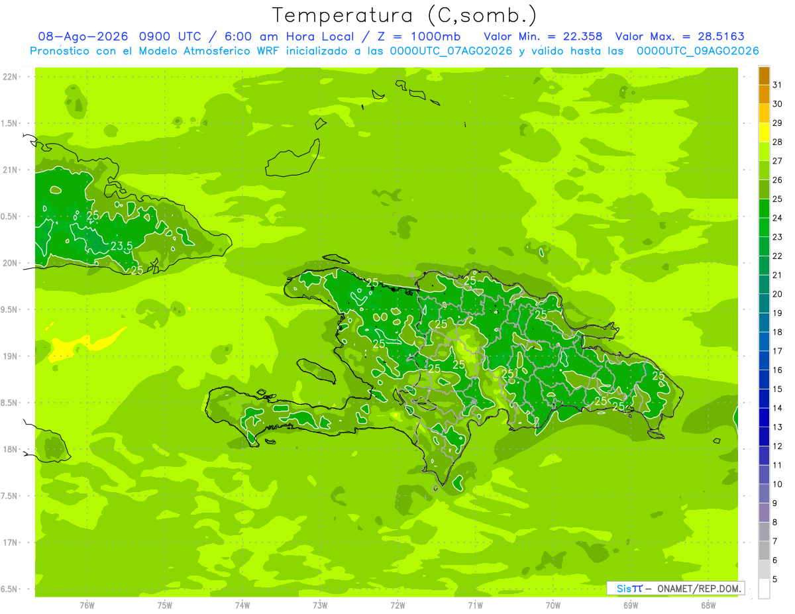Click the "69W" longitude axis label
The image size is (795, 614).
click(631, 605)
